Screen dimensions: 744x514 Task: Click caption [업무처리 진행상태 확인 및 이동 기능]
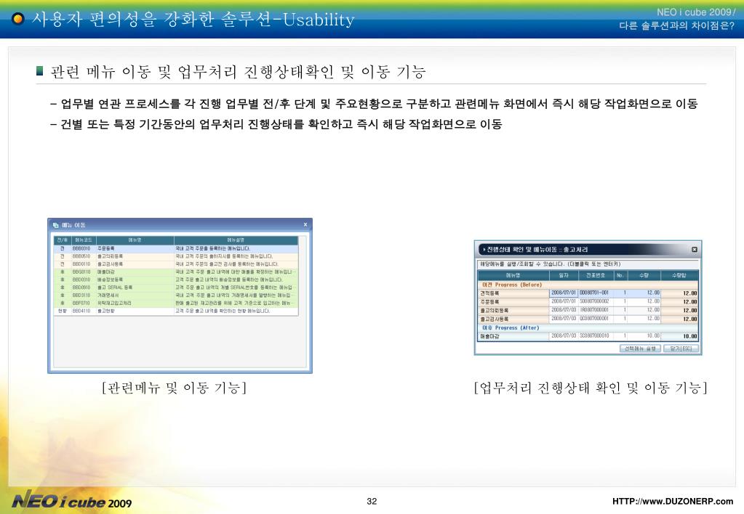[x=591, y=388]
